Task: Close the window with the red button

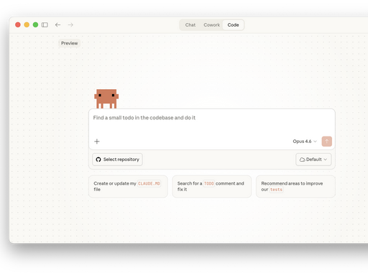Action: pyautogui.click(x=18, y=24)
